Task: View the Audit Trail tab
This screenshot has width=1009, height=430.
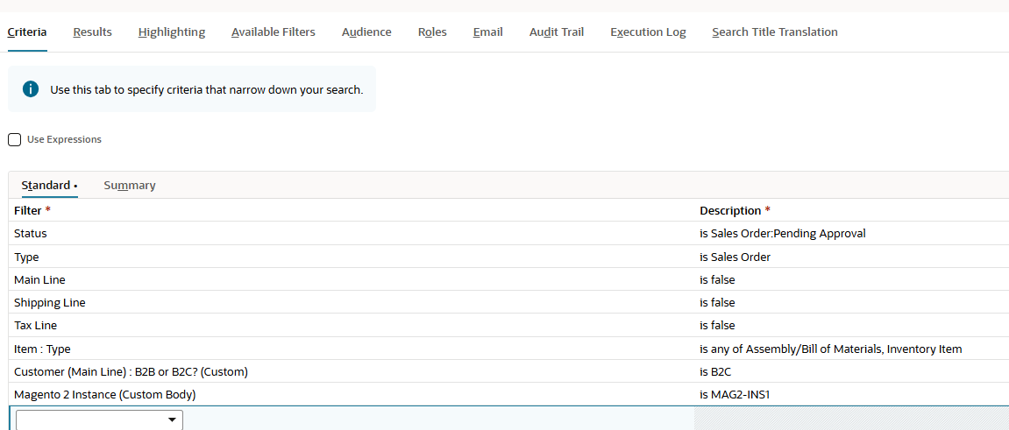Action: pos(556,32)
